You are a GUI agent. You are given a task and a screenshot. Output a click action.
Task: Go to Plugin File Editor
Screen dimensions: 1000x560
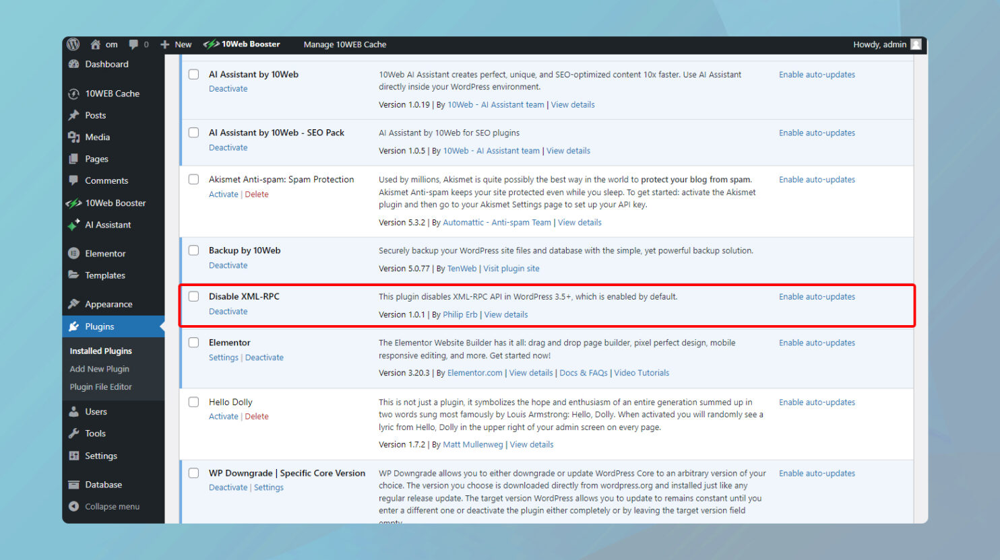pyautogui.click(x=101, y=387)
